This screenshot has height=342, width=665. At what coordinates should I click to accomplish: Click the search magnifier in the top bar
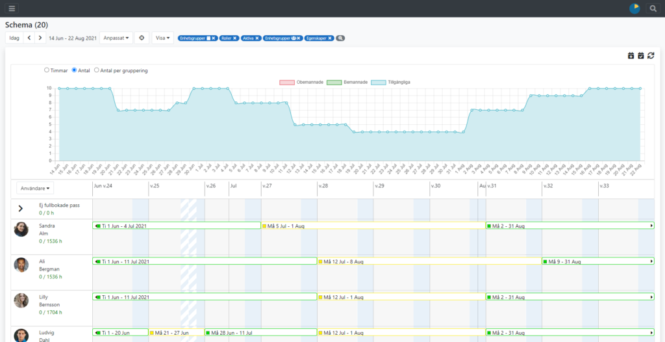point(653,8)
